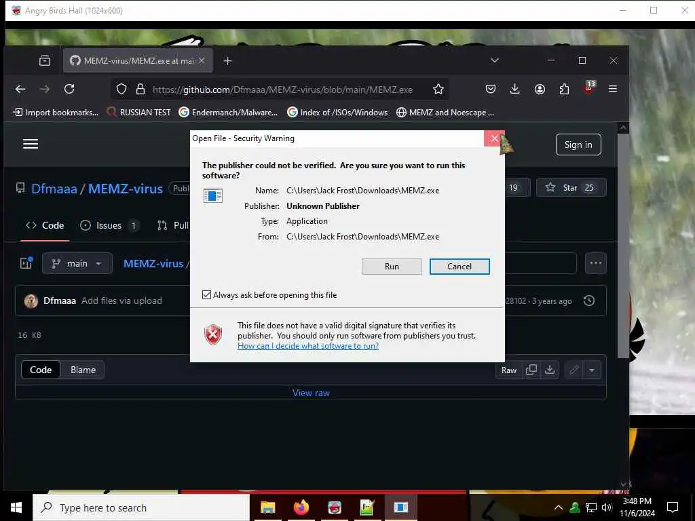Copy raw file icon
695x521 pixels.
tap(531, 370)
